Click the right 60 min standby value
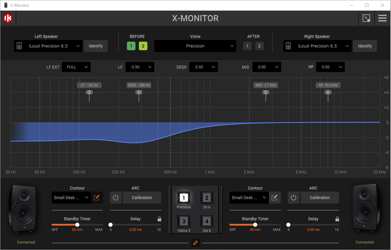 pos(255,230)
